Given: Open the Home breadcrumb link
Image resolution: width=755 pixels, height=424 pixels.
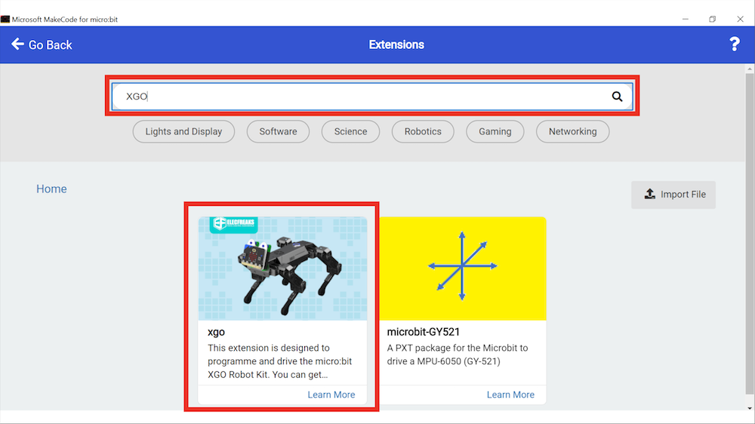Looking at the screenshot, I should (51, 189).
